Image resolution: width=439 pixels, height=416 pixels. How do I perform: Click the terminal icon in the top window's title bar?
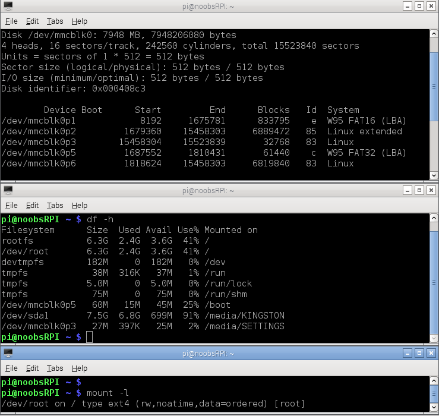pos(8,7)
